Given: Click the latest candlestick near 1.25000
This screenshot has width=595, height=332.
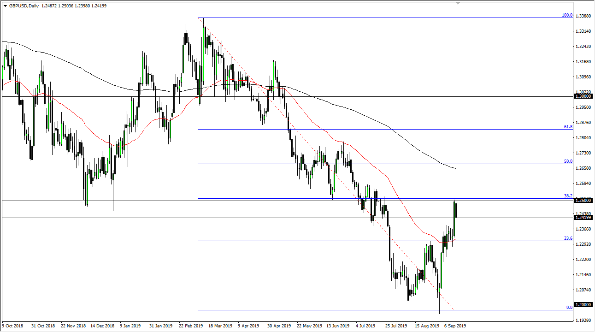Looking at the screenshot, I should point(456,209).
